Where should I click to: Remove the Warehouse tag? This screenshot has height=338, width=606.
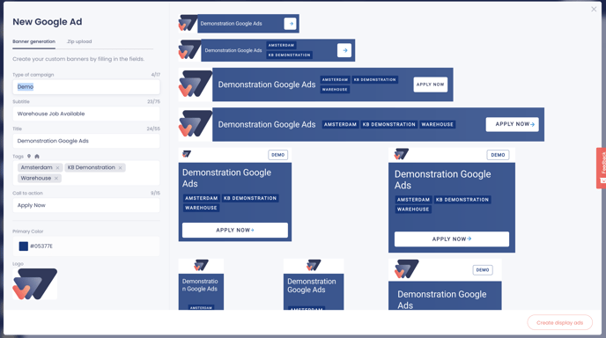click(56, 178)
